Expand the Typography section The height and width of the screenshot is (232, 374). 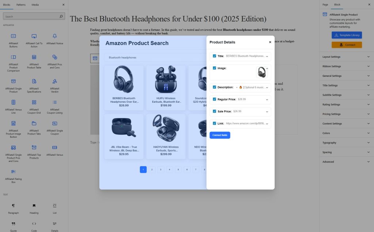point(346,143)
